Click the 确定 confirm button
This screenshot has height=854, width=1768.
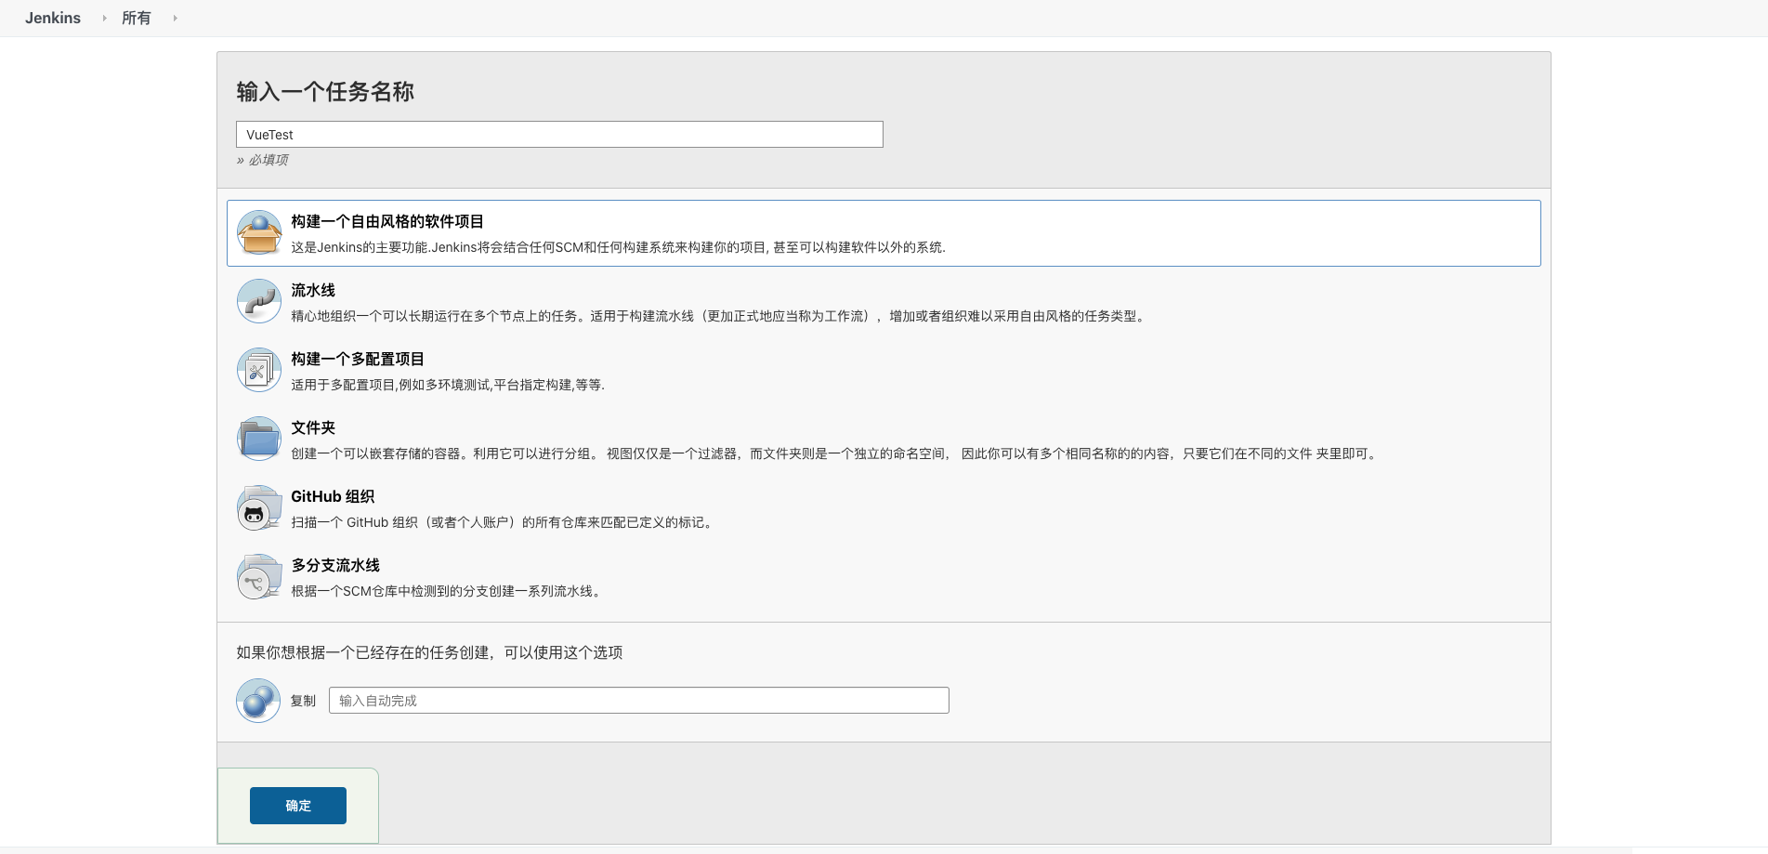297,806
